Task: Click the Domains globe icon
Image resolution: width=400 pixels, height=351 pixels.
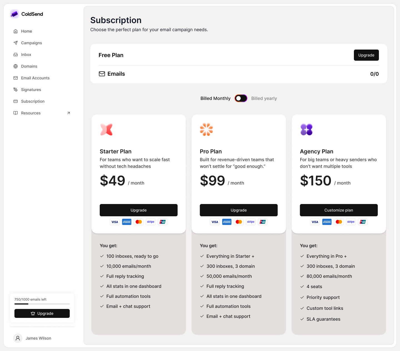Action: 16,66
